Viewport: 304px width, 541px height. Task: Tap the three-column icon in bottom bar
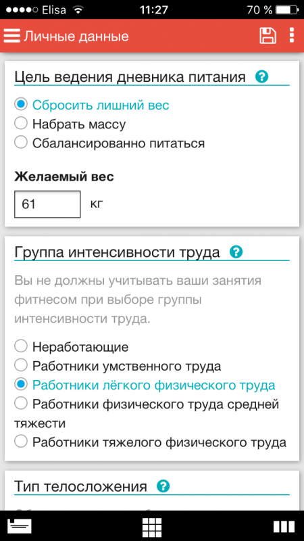point(284,527)
